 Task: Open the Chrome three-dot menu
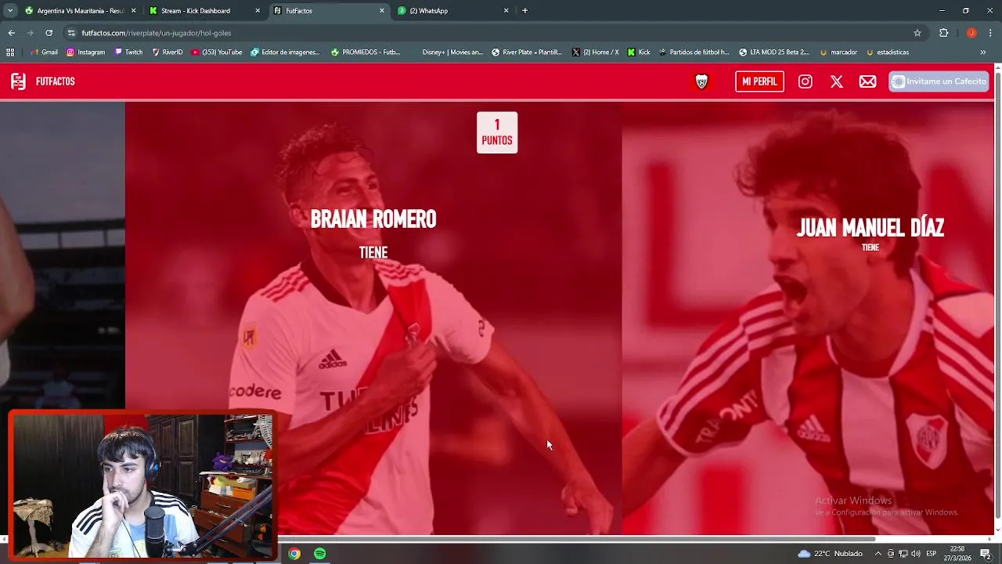[x=991, y=33]
